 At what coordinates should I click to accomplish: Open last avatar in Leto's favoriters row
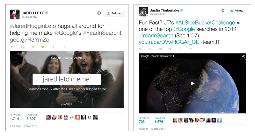[x=95, y=117]
